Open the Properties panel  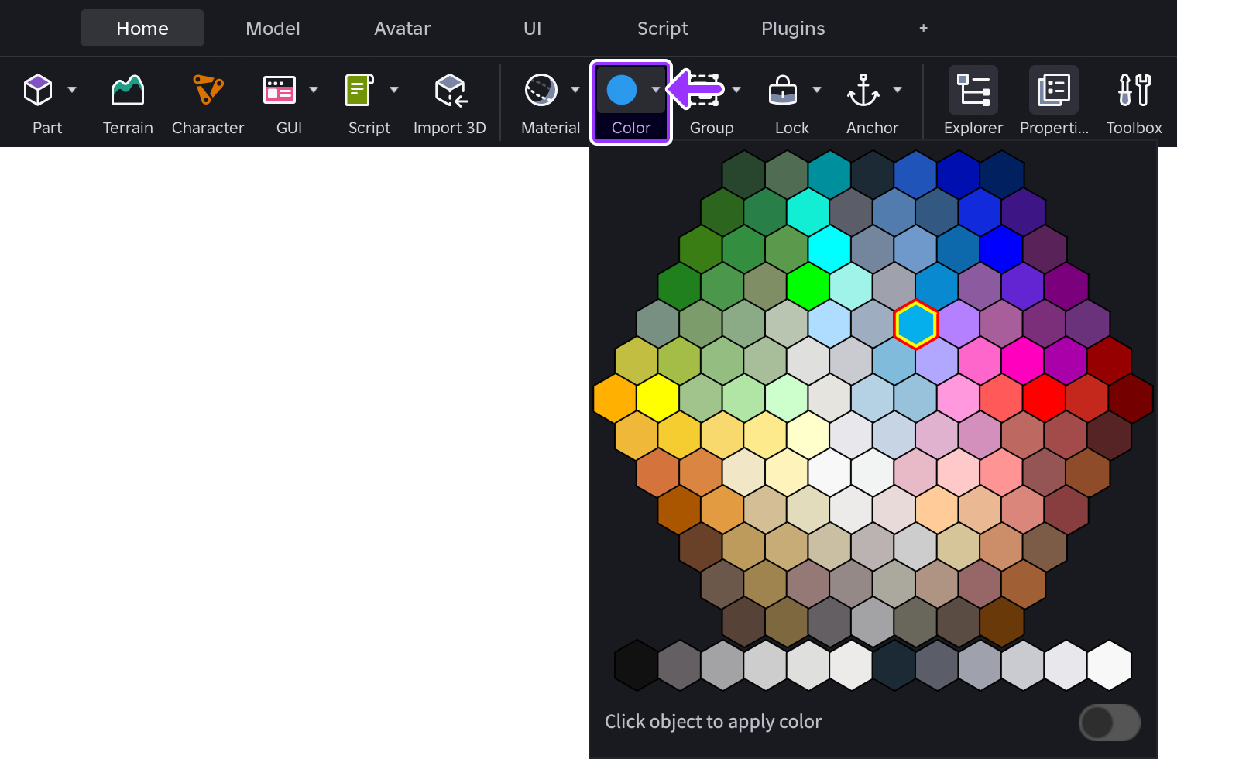1054,90
